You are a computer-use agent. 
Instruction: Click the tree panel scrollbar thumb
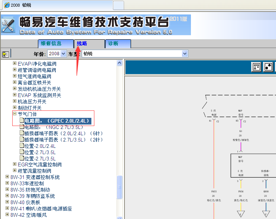coord(120,187)
